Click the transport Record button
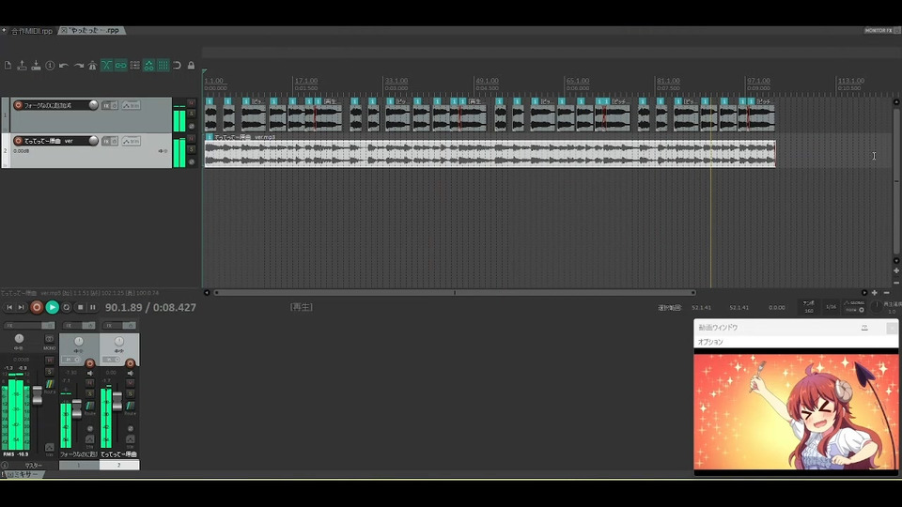The width and height of the screenshot is (902, 507). [37, 308]
